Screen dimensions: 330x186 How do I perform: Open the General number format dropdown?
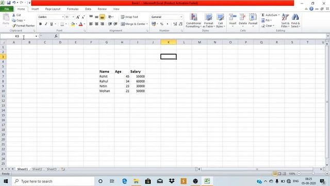pyautogui.click(x=181, y=17)
